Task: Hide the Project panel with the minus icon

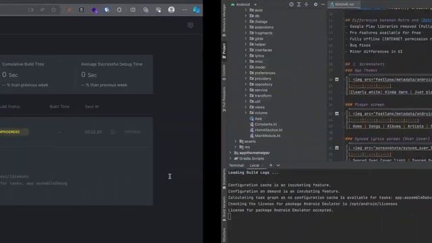Action: click(x=323, y=4)
